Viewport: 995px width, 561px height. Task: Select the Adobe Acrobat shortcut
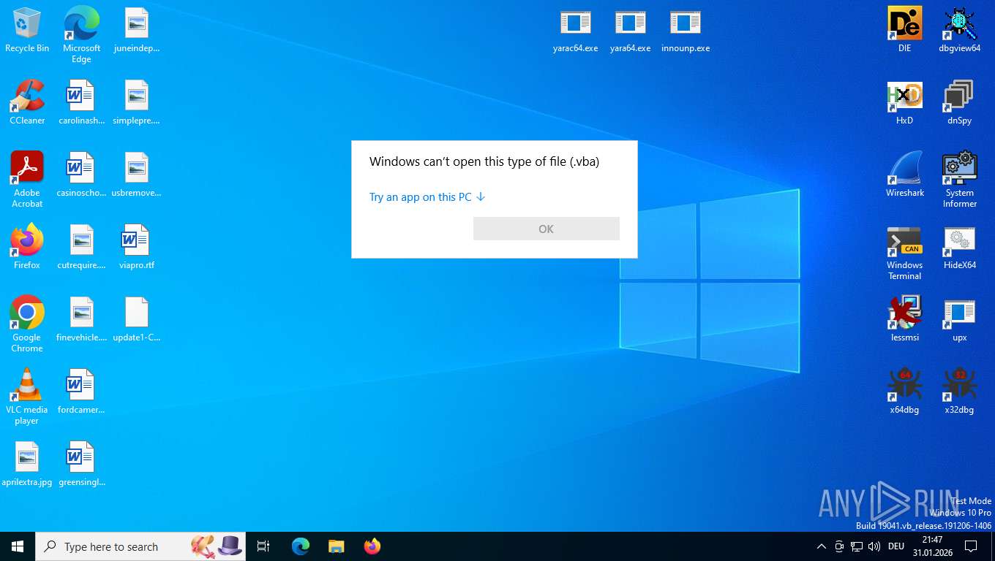point(27,180)
